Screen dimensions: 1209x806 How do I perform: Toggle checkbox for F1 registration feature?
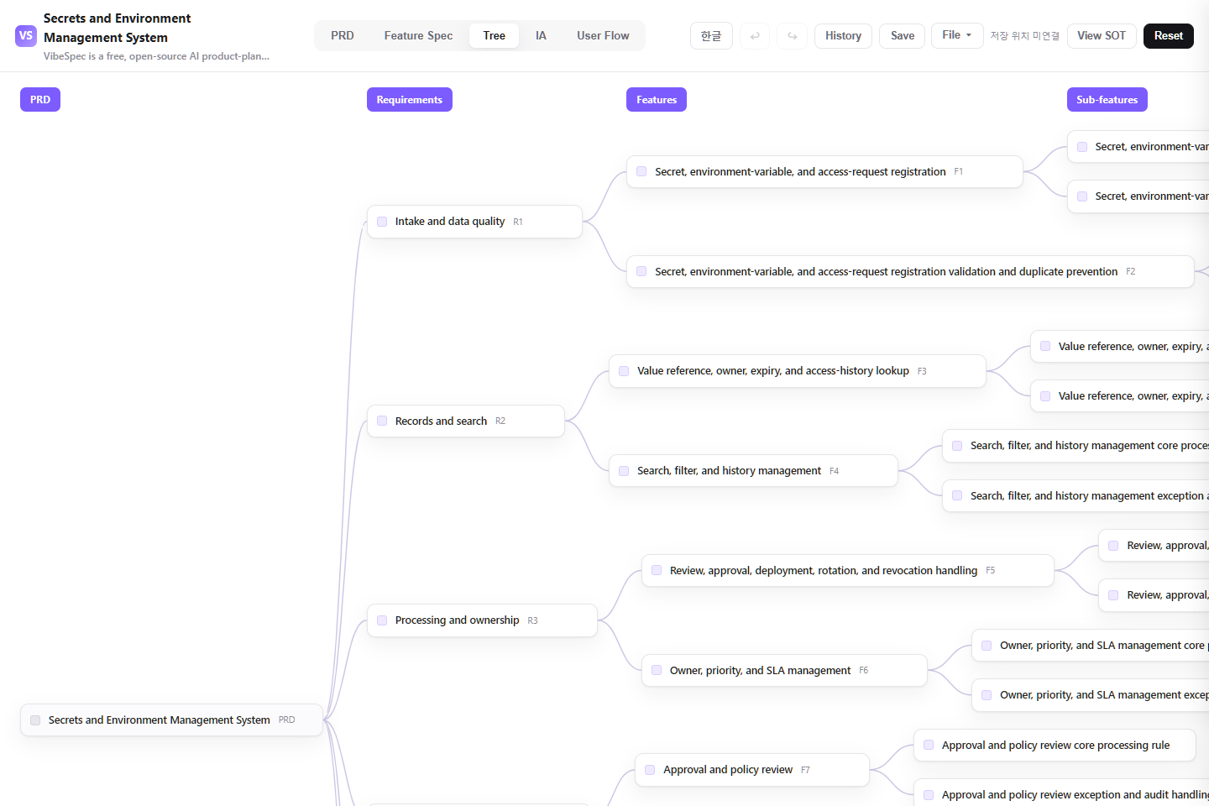tap(641, 171)
